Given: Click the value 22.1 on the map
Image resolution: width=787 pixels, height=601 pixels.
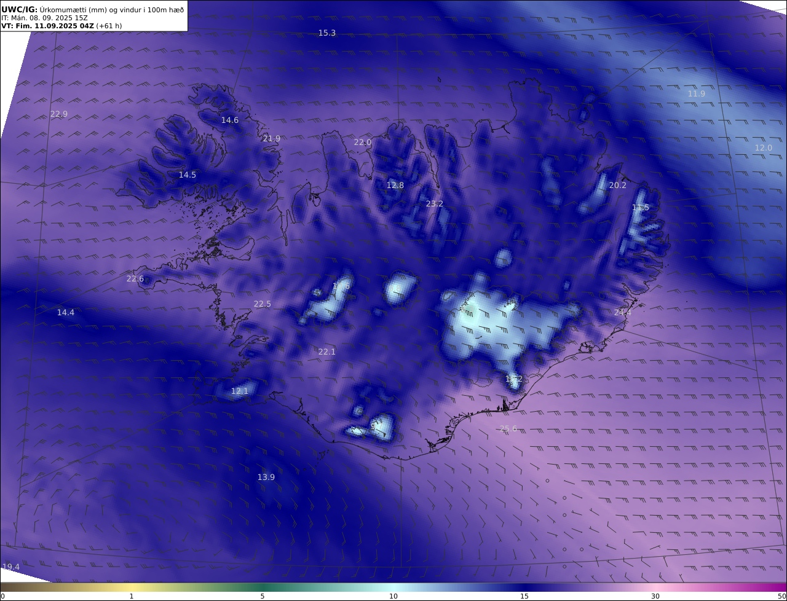Looking at the screenshot, I should [x=327, y=352].
